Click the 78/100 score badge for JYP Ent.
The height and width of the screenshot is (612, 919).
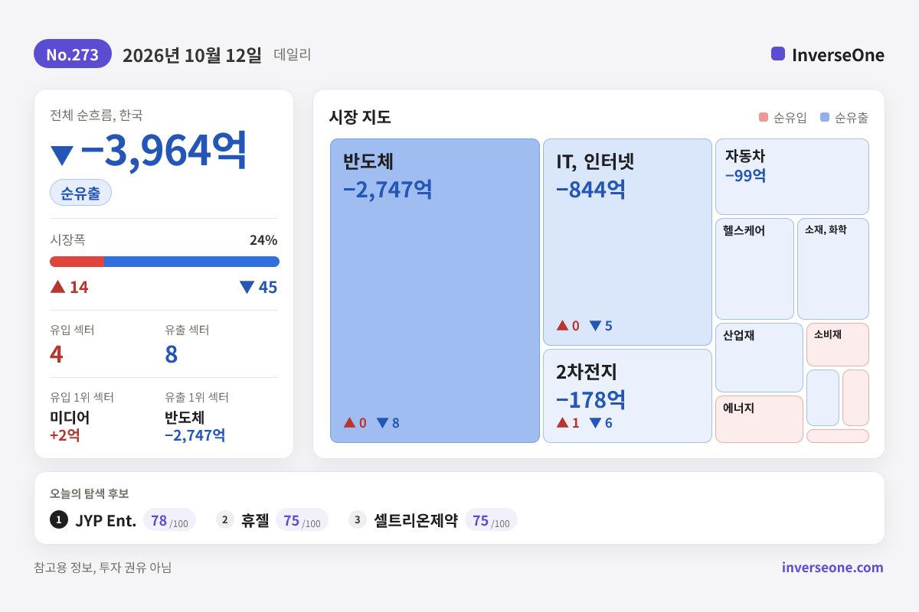click(169, 520)
